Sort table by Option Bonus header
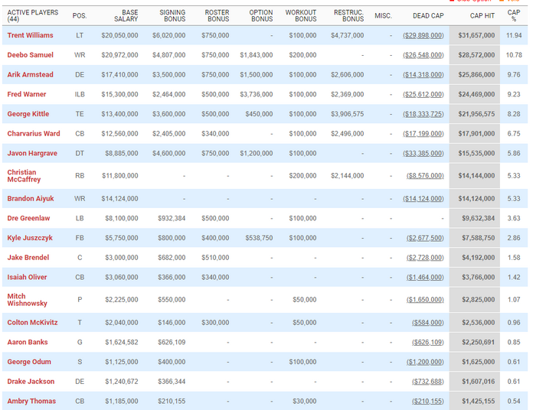 point(261,16)
